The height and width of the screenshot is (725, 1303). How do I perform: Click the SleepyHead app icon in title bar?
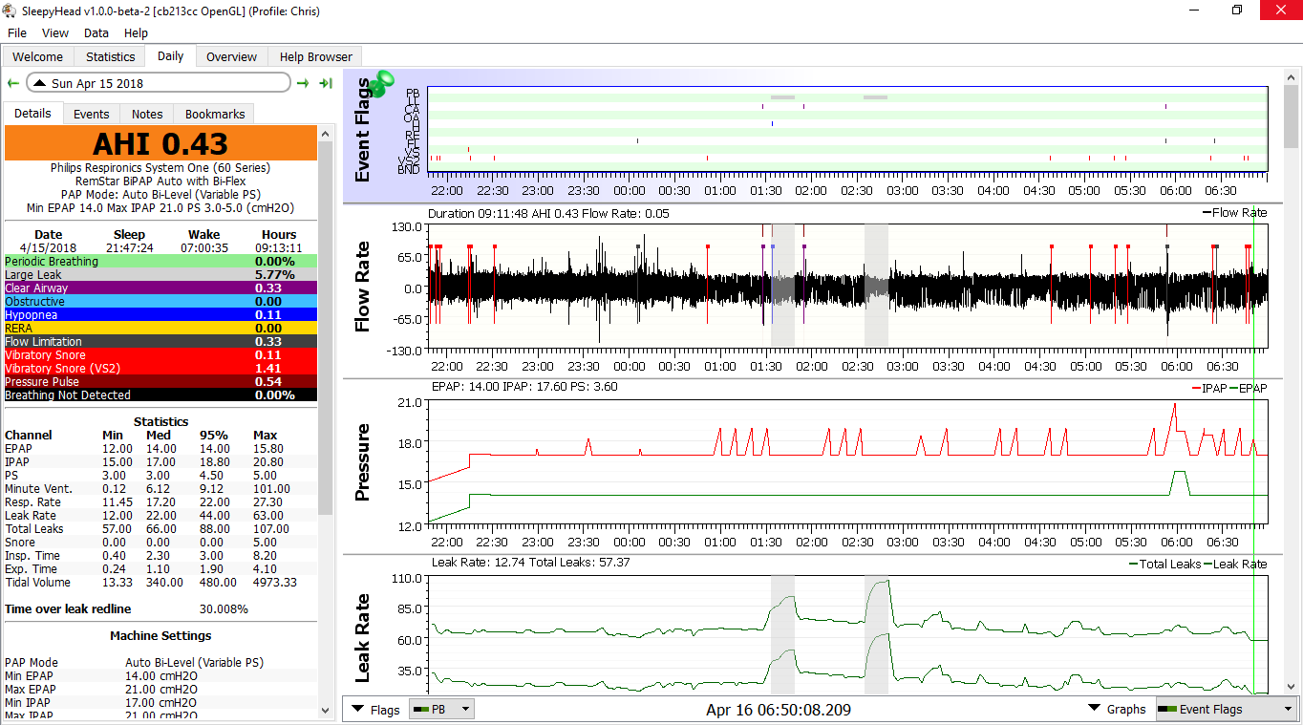click(x=10, y=11)
